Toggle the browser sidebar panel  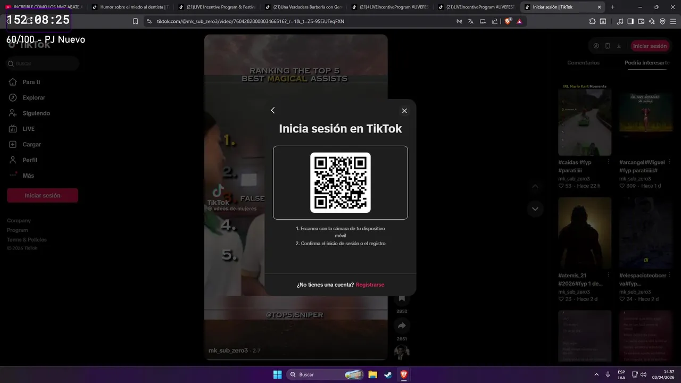pyautogui.click(x=630, y=21)
